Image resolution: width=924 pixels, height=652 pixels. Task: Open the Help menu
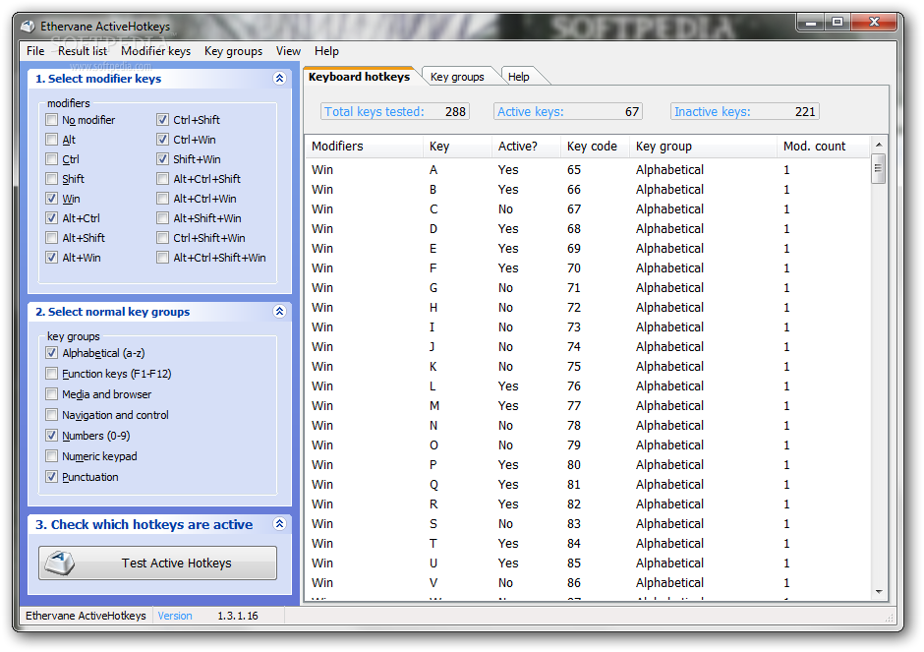pos(326,51)
